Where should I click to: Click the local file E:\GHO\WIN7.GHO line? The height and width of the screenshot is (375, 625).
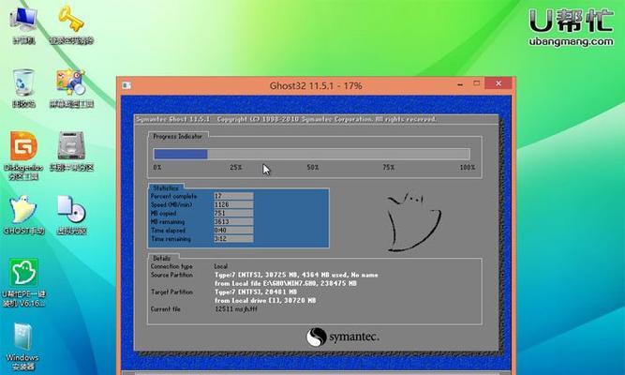tap(286, 283)
